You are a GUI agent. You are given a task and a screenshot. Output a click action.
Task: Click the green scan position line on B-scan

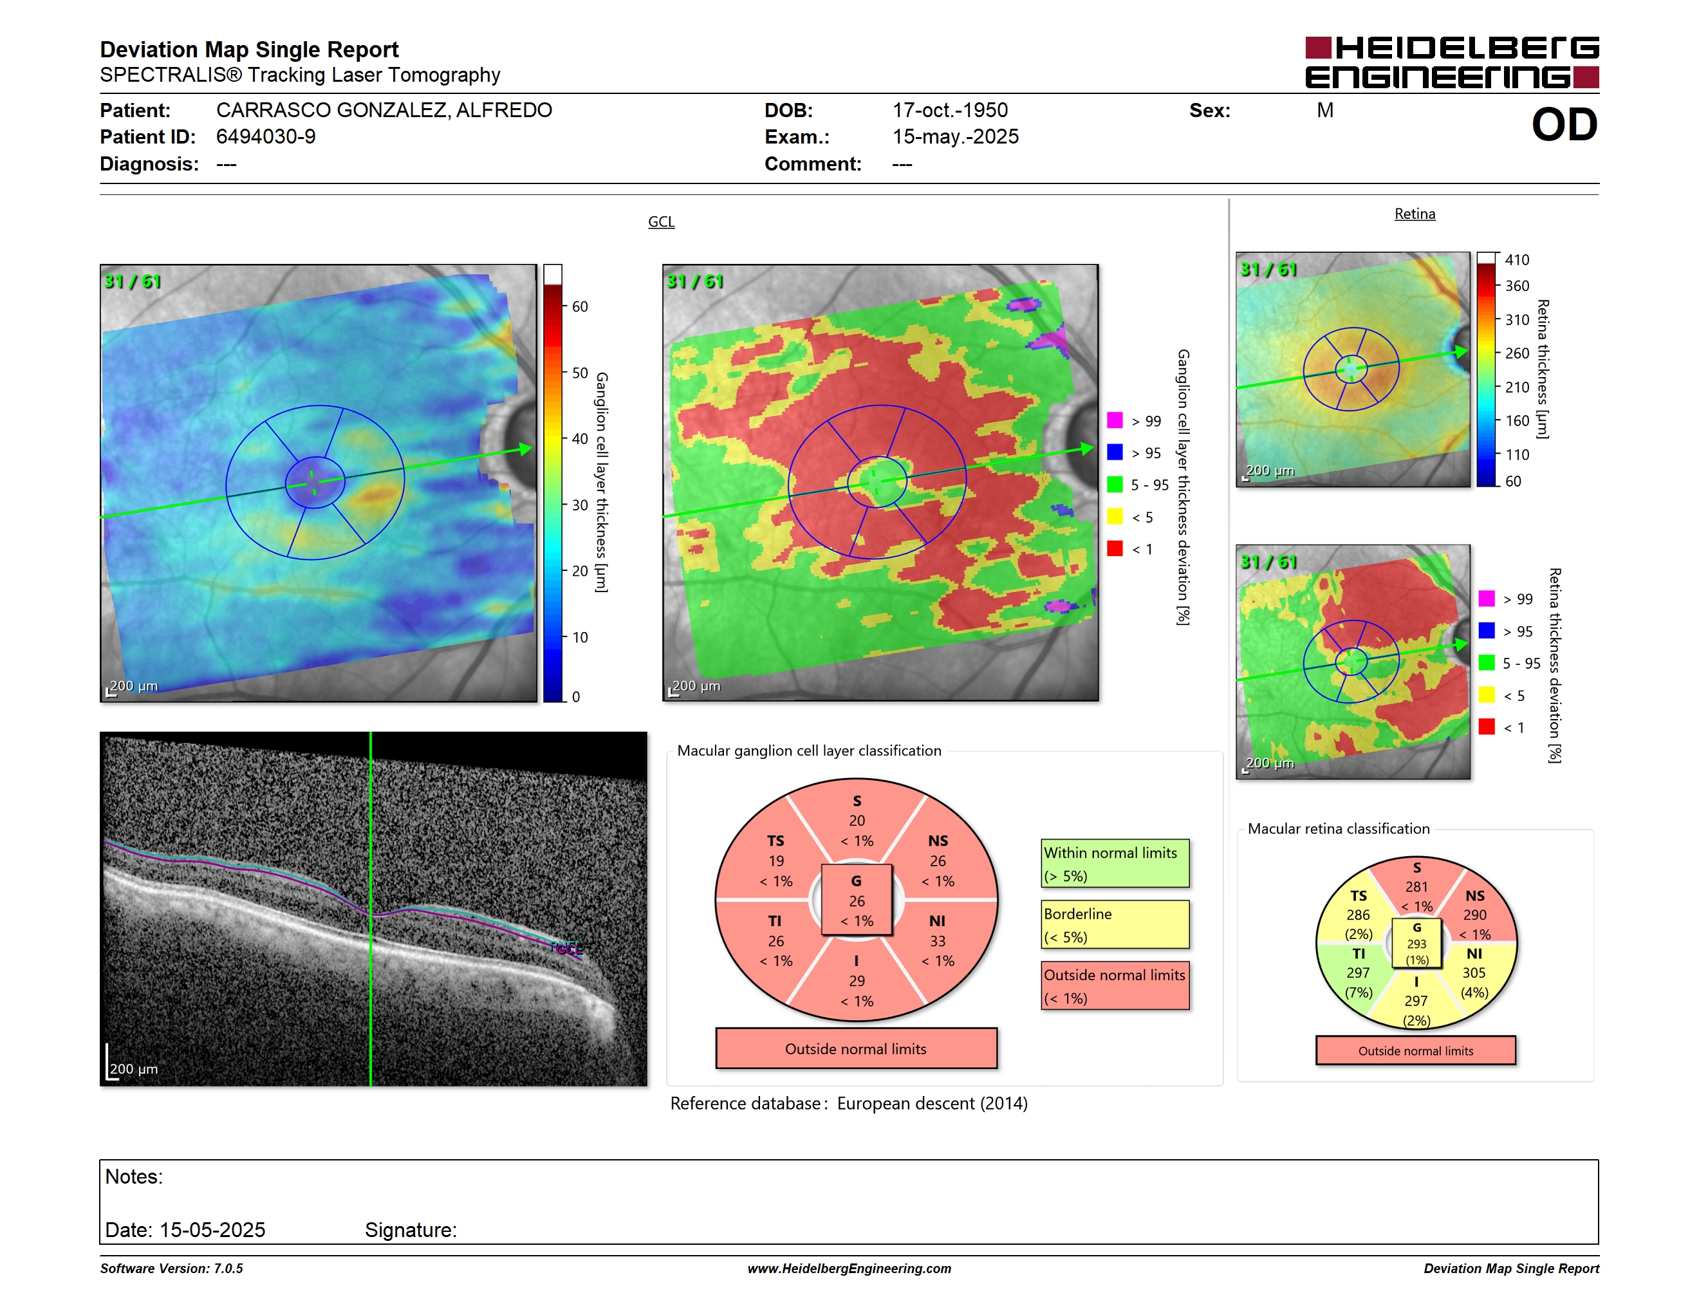pyautogui.click(x=371, y=909)
